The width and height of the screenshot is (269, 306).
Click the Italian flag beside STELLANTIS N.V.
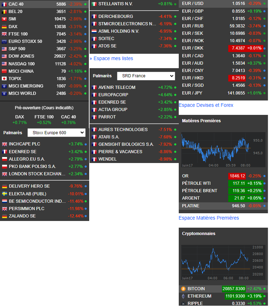94,4
